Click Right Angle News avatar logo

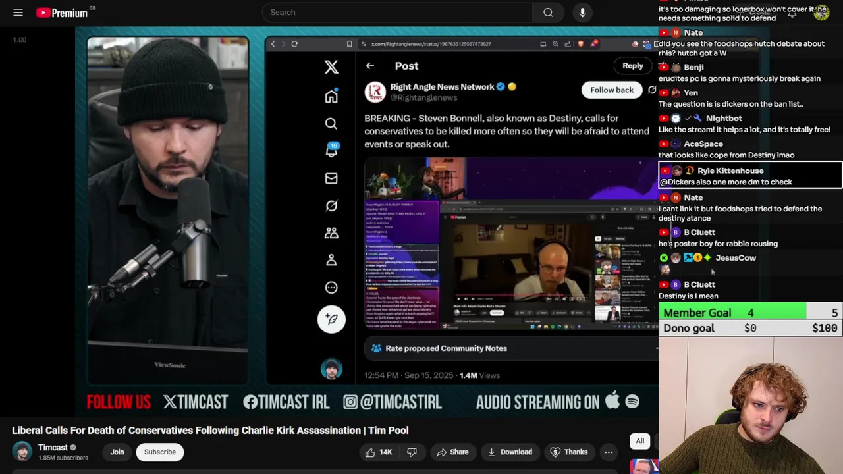coord(375,92)
